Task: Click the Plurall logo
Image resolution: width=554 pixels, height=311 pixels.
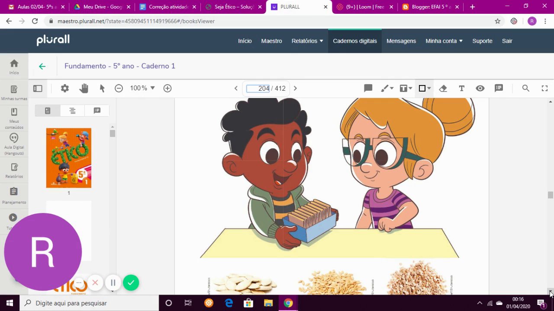Action: (53, 40)
